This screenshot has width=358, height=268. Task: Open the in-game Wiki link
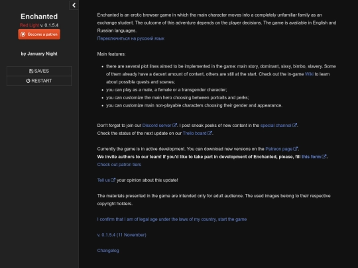click(x=309, y=74)
